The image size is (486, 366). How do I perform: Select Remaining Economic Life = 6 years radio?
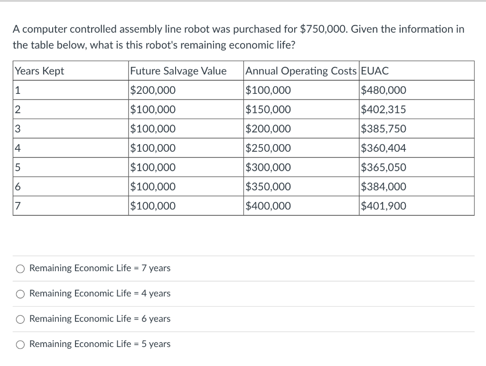[x=20, y=319]
